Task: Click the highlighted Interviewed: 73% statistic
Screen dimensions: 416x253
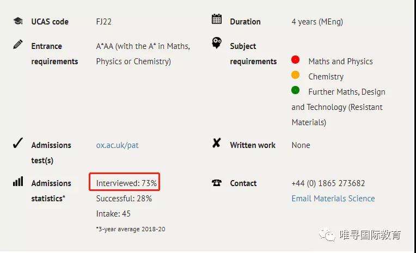Action: coord(125,182)
